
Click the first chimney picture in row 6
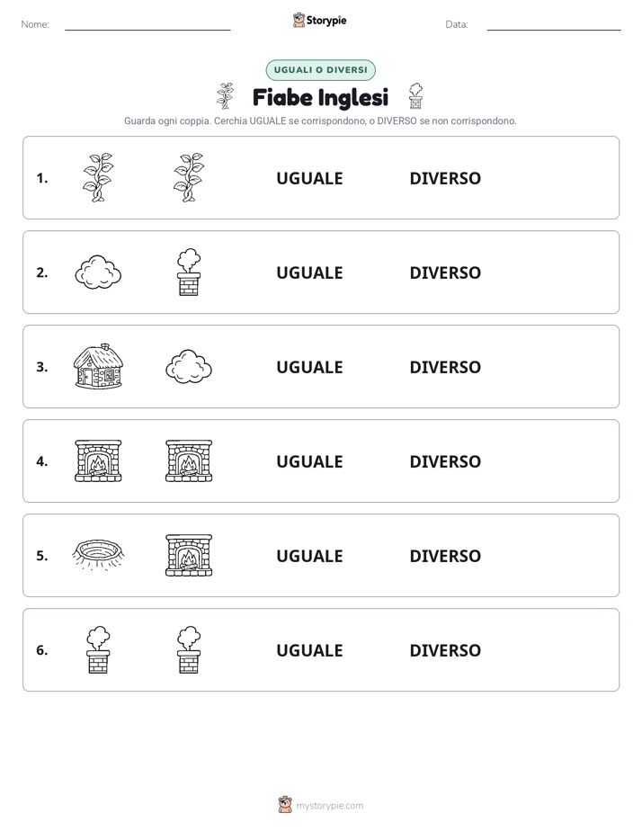point(98,649)
